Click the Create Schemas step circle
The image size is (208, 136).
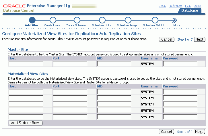click(x=77, y=20)
